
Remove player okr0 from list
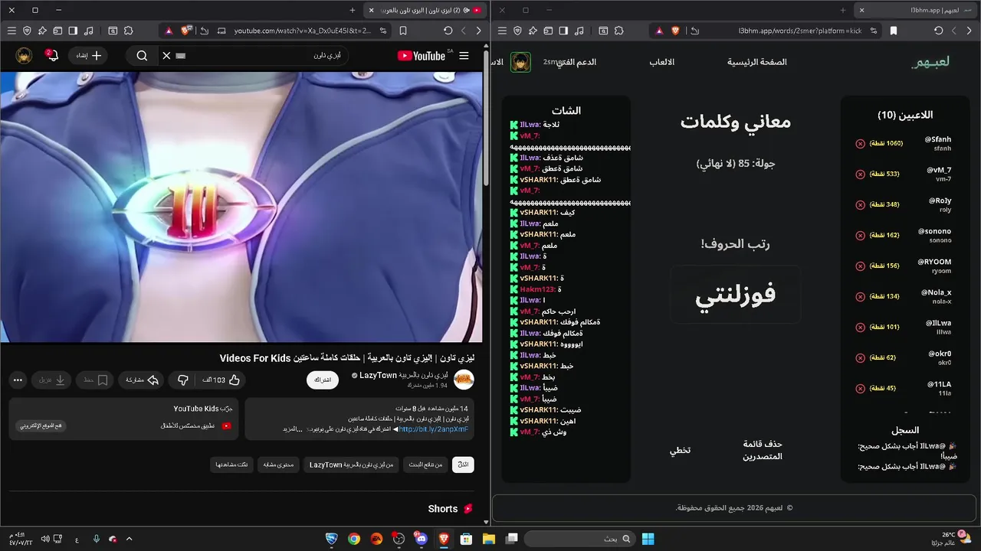(860, 358)
